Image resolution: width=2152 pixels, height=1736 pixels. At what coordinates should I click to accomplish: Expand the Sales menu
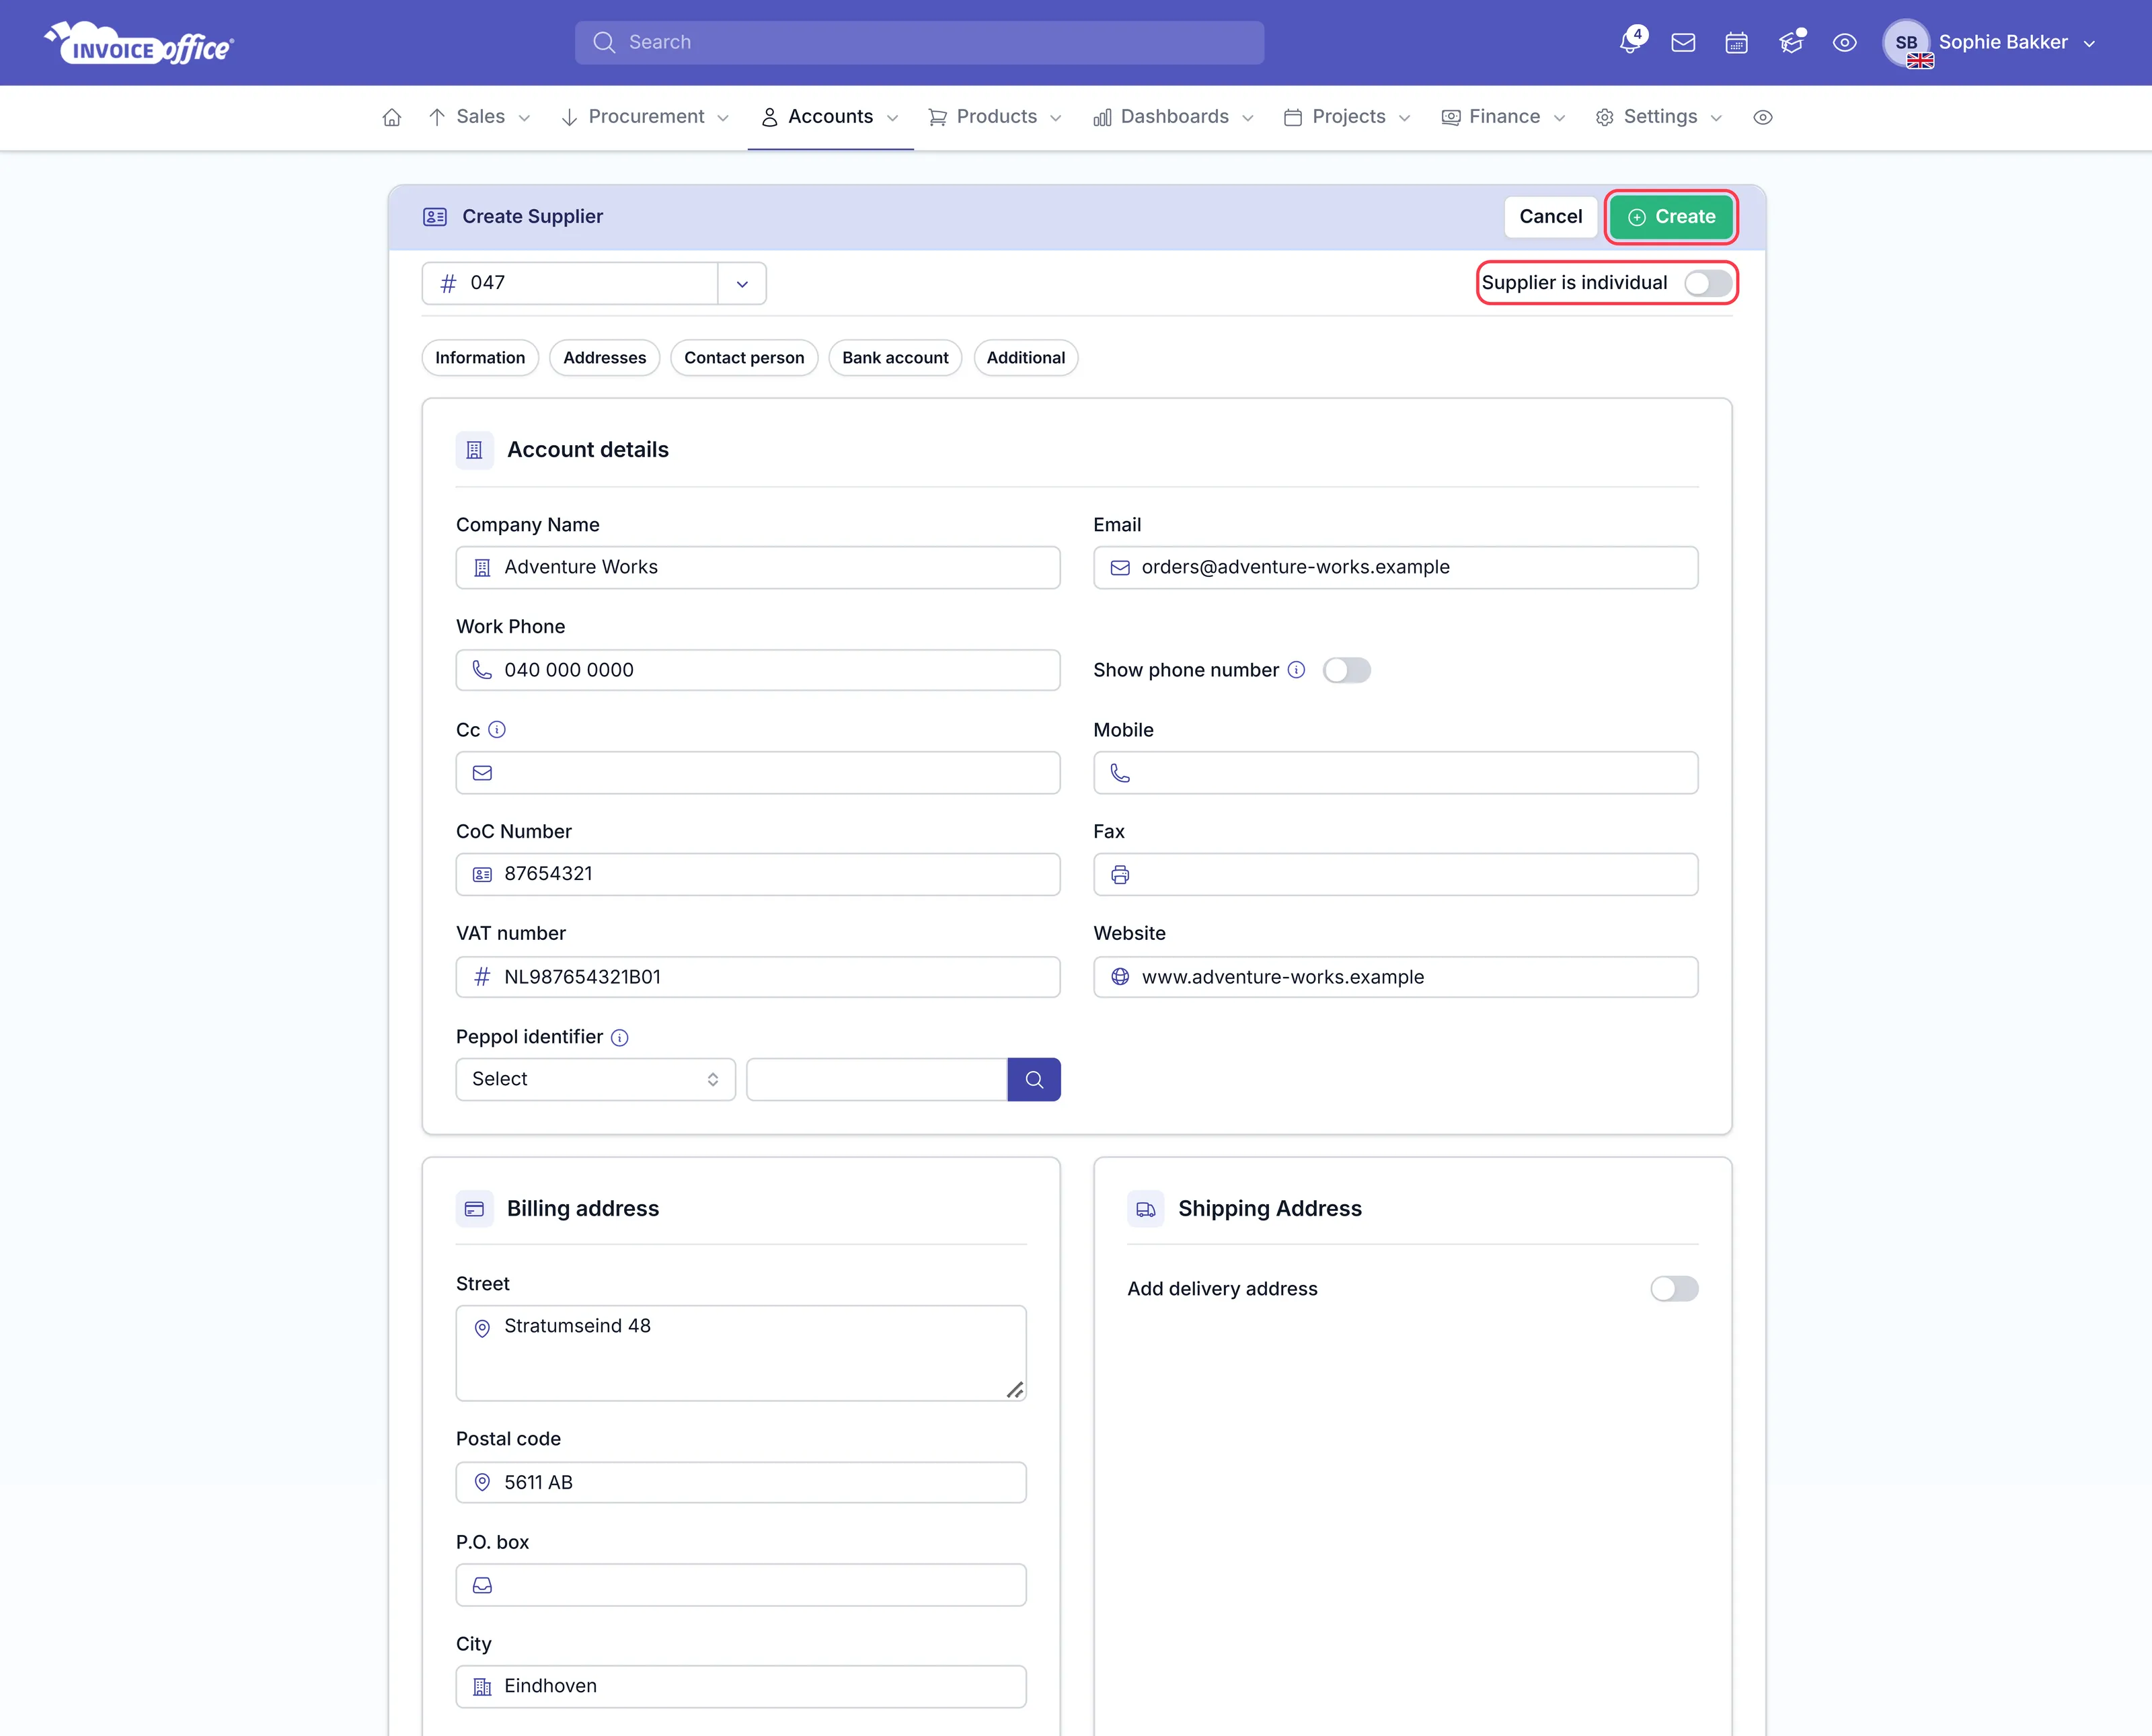479,117
